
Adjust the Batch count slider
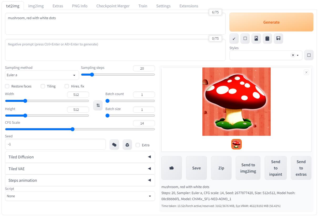(130, 101)
